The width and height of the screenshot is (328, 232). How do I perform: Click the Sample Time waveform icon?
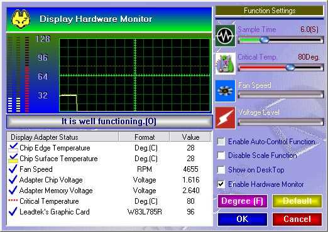[225, 36]
